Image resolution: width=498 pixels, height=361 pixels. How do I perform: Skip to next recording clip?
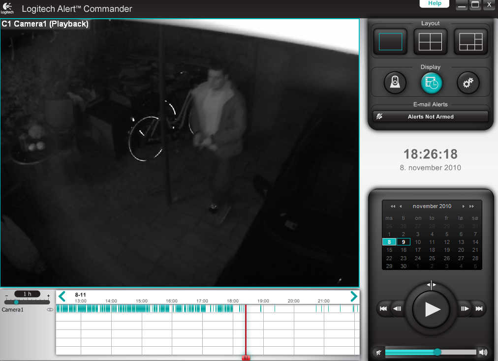[479, 308]
